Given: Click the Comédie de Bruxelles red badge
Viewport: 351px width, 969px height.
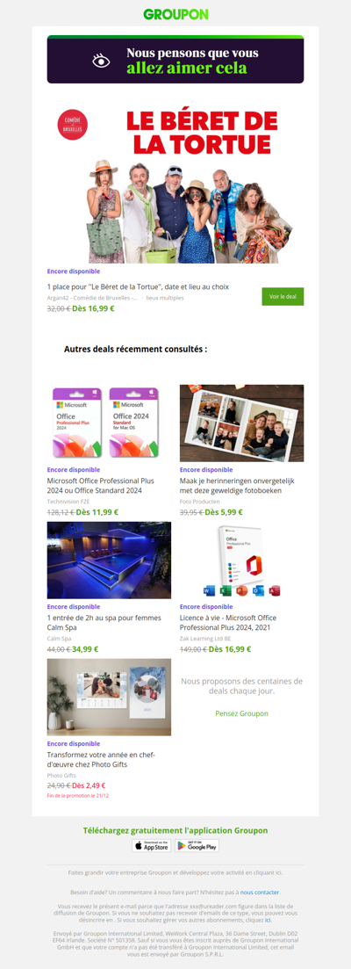Looking at the screenshot, I should (x=72, y=125).
